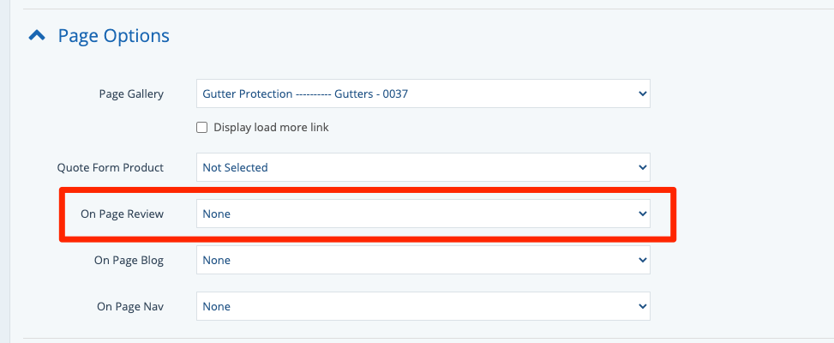This screenshot has width=834, height=343.
Task: Enable the Display load more link checkbox
Action: [202, 128]
